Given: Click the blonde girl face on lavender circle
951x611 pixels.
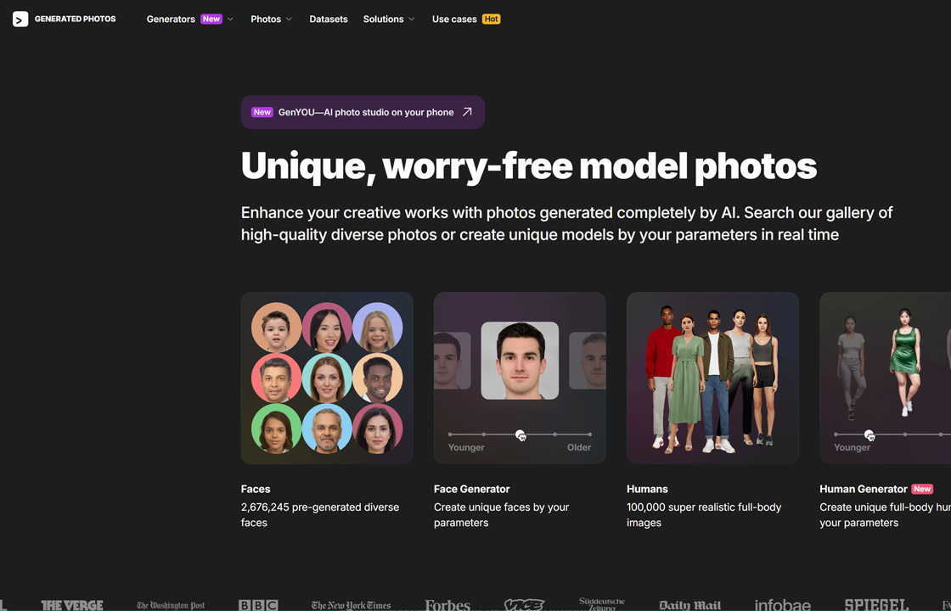Looking at the screenshot, I should (x=377, y=328).
